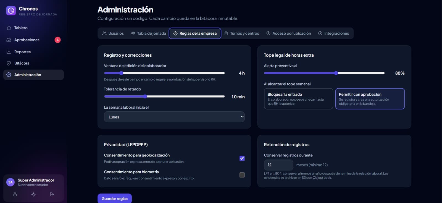Open Bitácora in the sidebar
The image size is (442, 203).
click(33, 63)
